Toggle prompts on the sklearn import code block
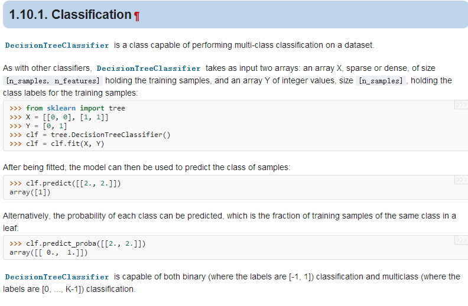This screenshot has height=306, width=468. pyautogui.click(x=461, y=105)
